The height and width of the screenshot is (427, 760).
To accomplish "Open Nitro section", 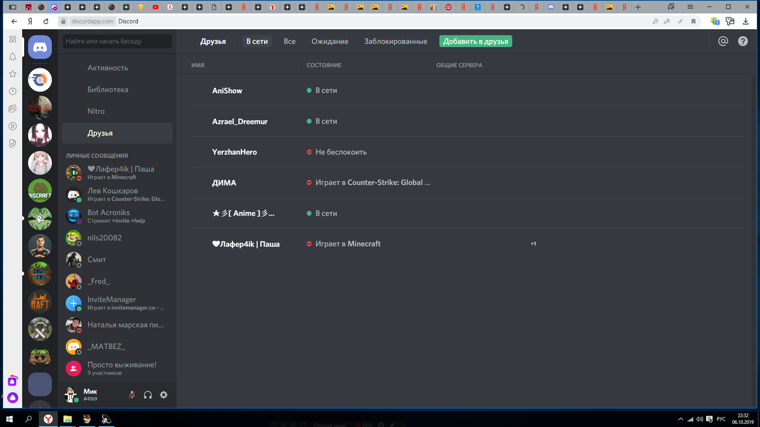I will (117, 111).
